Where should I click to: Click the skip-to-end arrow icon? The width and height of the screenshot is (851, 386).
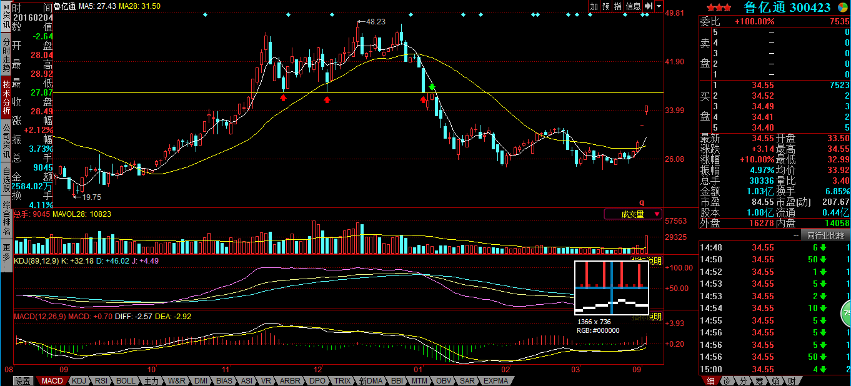tap(649, 6)
